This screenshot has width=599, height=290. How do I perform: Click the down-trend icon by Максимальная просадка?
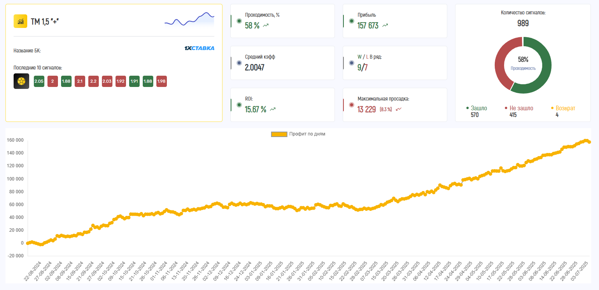[x=398, y=109]
